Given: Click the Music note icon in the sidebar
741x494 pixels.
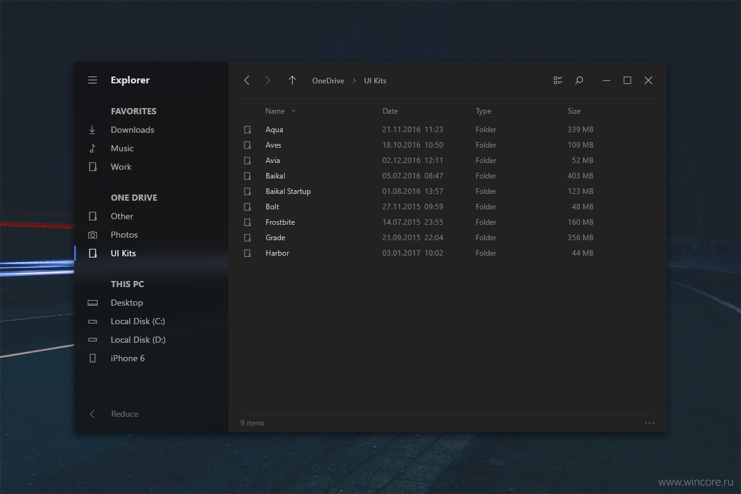Looking at the screenshot, I should [93, 148].
